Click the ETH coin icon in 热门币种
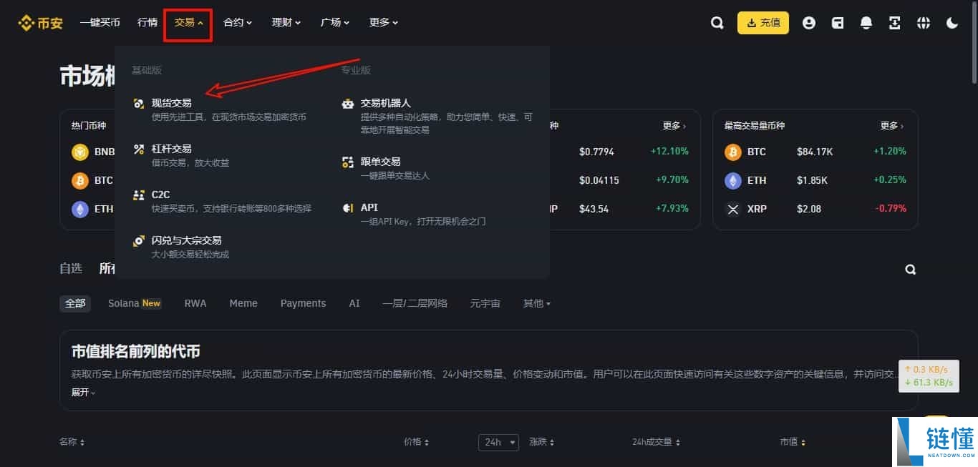The image size is (978, 467). [x=80, y=209]
